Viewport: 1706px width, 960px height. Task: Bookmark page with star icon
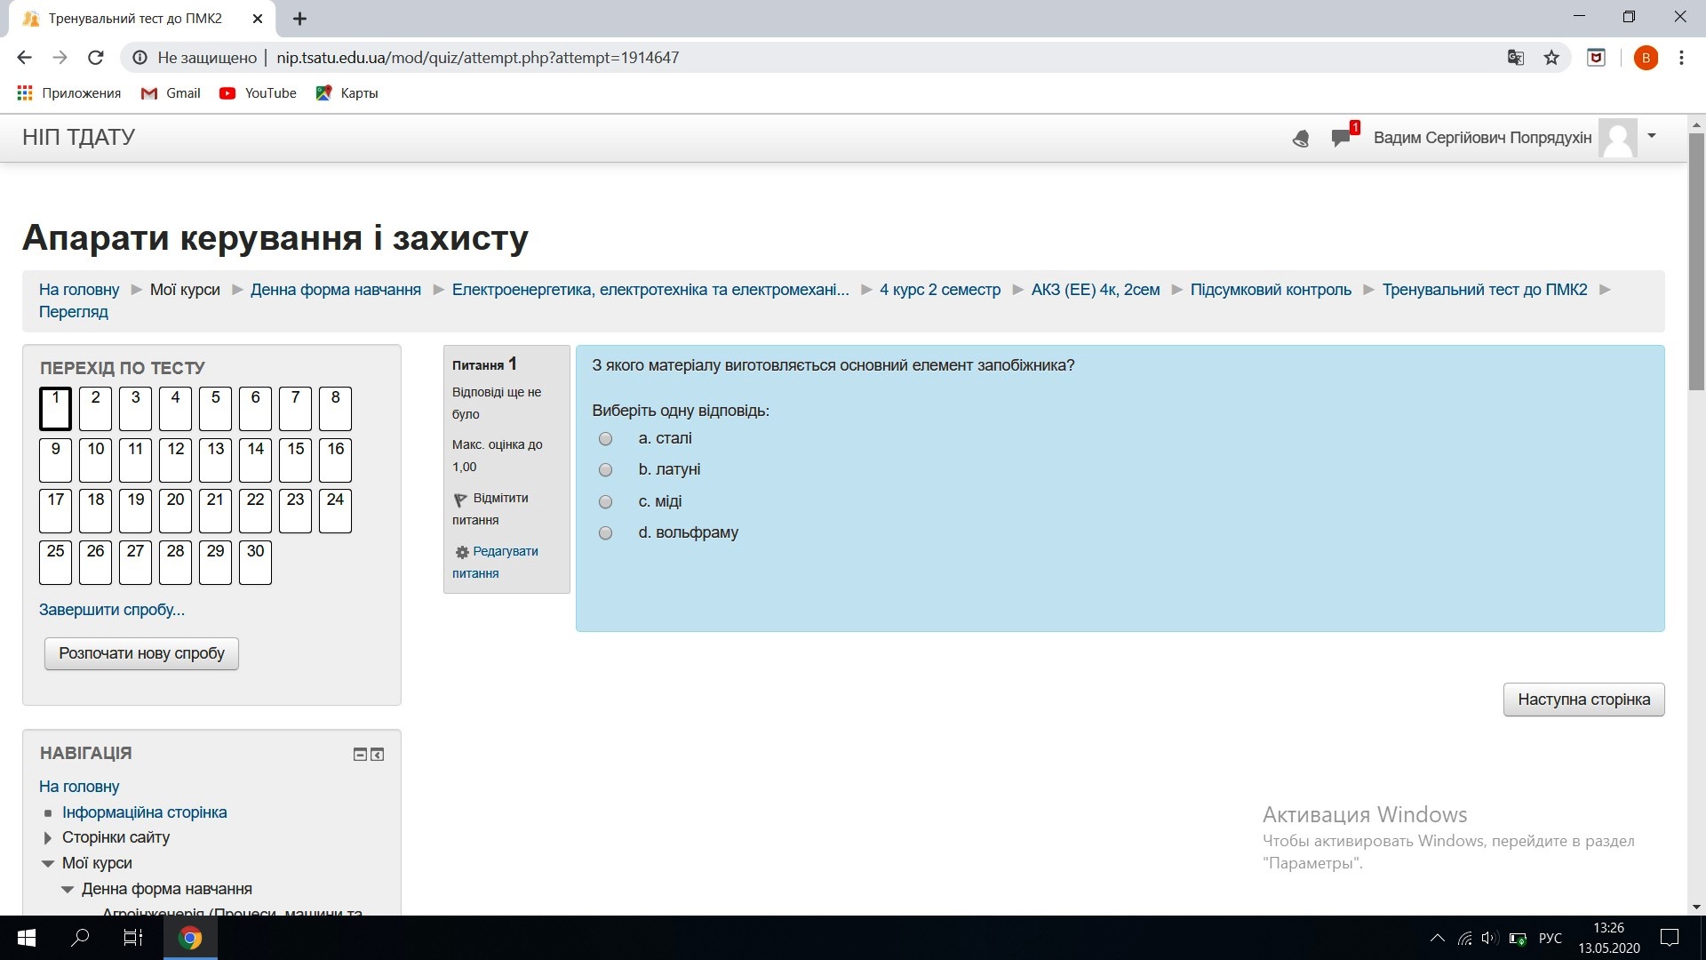[x=1551, y=58]
